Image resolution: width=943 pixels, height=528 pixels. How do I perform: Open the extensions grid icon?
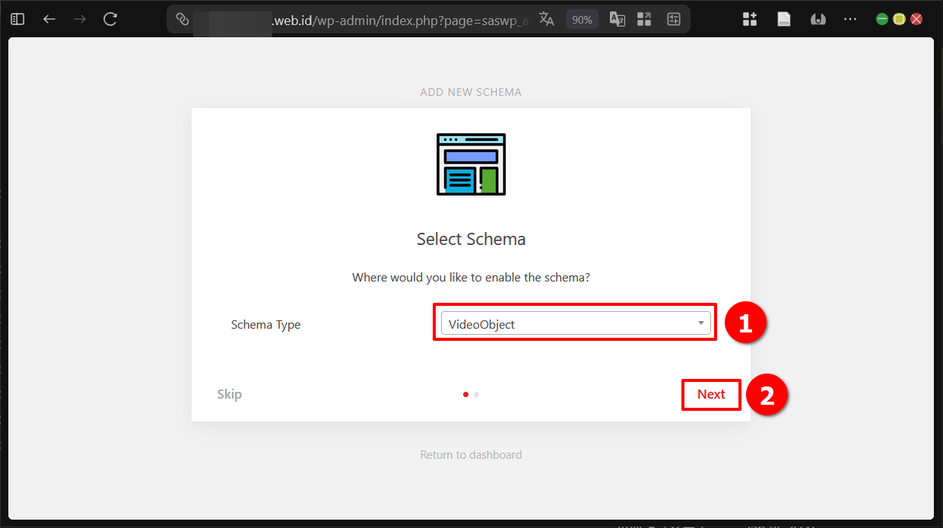click(x=750, y=19)
